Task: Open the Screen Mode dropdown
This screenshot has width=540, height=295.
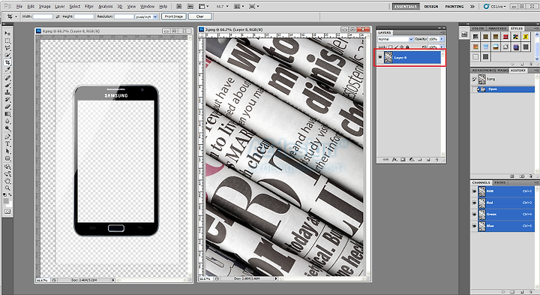Action: click(x=253, y=6)
